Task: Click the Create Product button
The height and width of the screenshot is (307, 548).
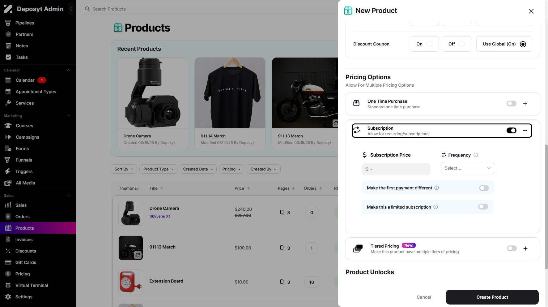Action: click(x=492, y=297)
